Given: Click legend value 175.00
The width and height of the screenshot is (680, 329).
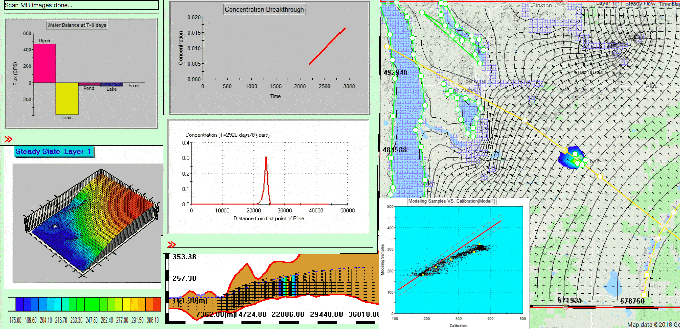Looking at the screenshot, I should click(17, 320).
